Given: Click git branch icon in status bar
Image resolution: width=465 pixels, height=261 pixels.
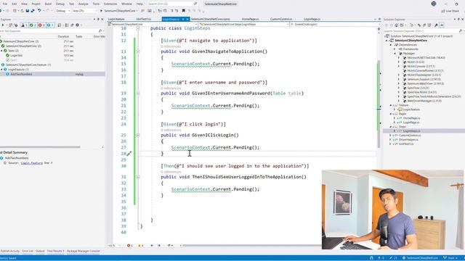Looking at the screenshot, I should [445, 258].
